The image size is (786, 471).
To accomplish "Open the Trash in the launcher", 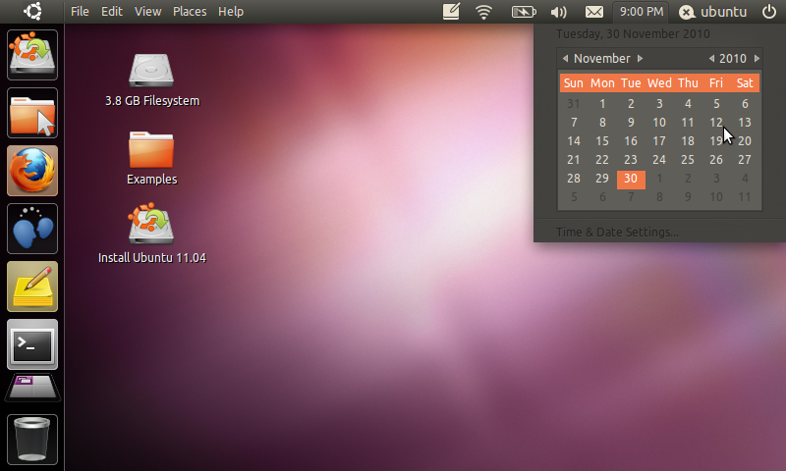I will [32, 439].
